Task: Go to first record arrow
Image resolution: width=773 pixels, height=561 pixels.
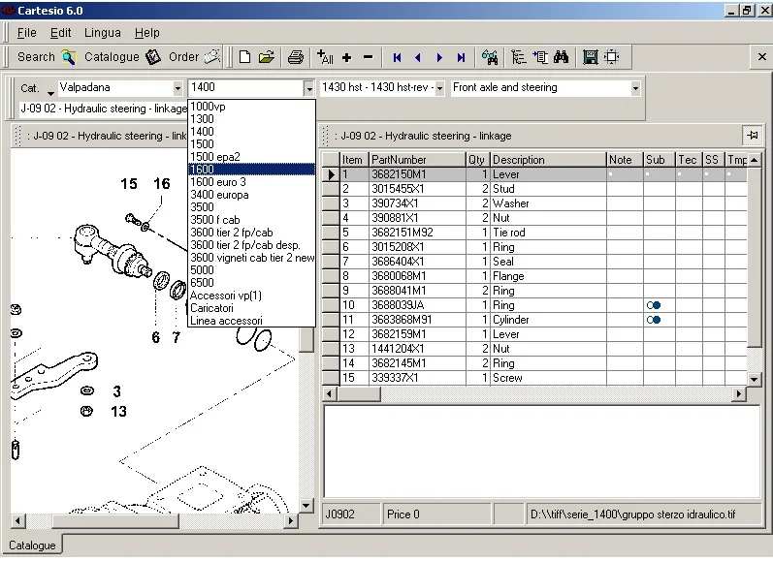Action: (x=397, y=57)
